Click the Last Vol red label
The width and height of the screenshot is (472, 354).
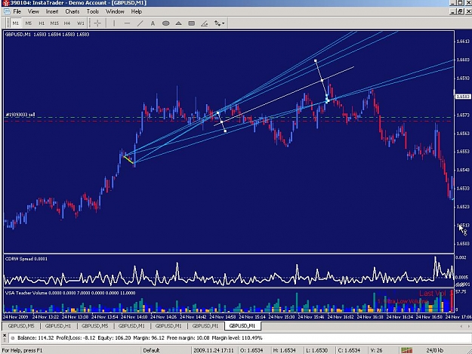433,294
